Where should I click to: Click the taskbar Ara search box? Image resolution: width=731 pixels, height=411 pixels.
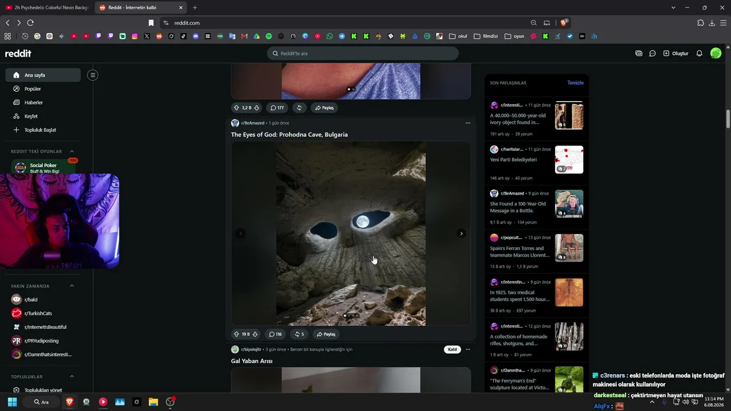tap(41, 402)
